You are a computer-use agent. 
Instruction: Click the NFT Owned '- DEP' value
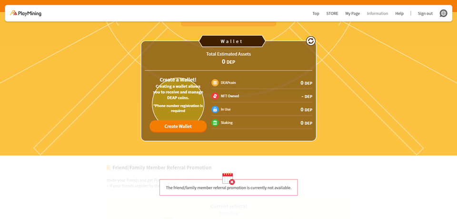coord(307,96)
